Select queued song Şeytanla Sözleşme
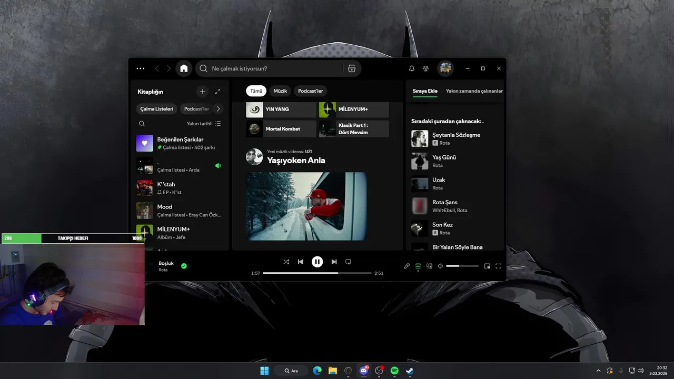This screenshot has height=379, width=674. pyautogui.click(x=456, y=139)
